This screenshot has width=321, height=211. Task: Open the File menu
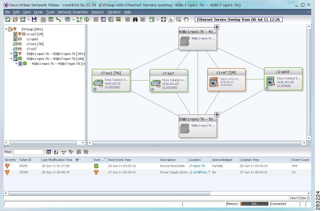(8, 12)
